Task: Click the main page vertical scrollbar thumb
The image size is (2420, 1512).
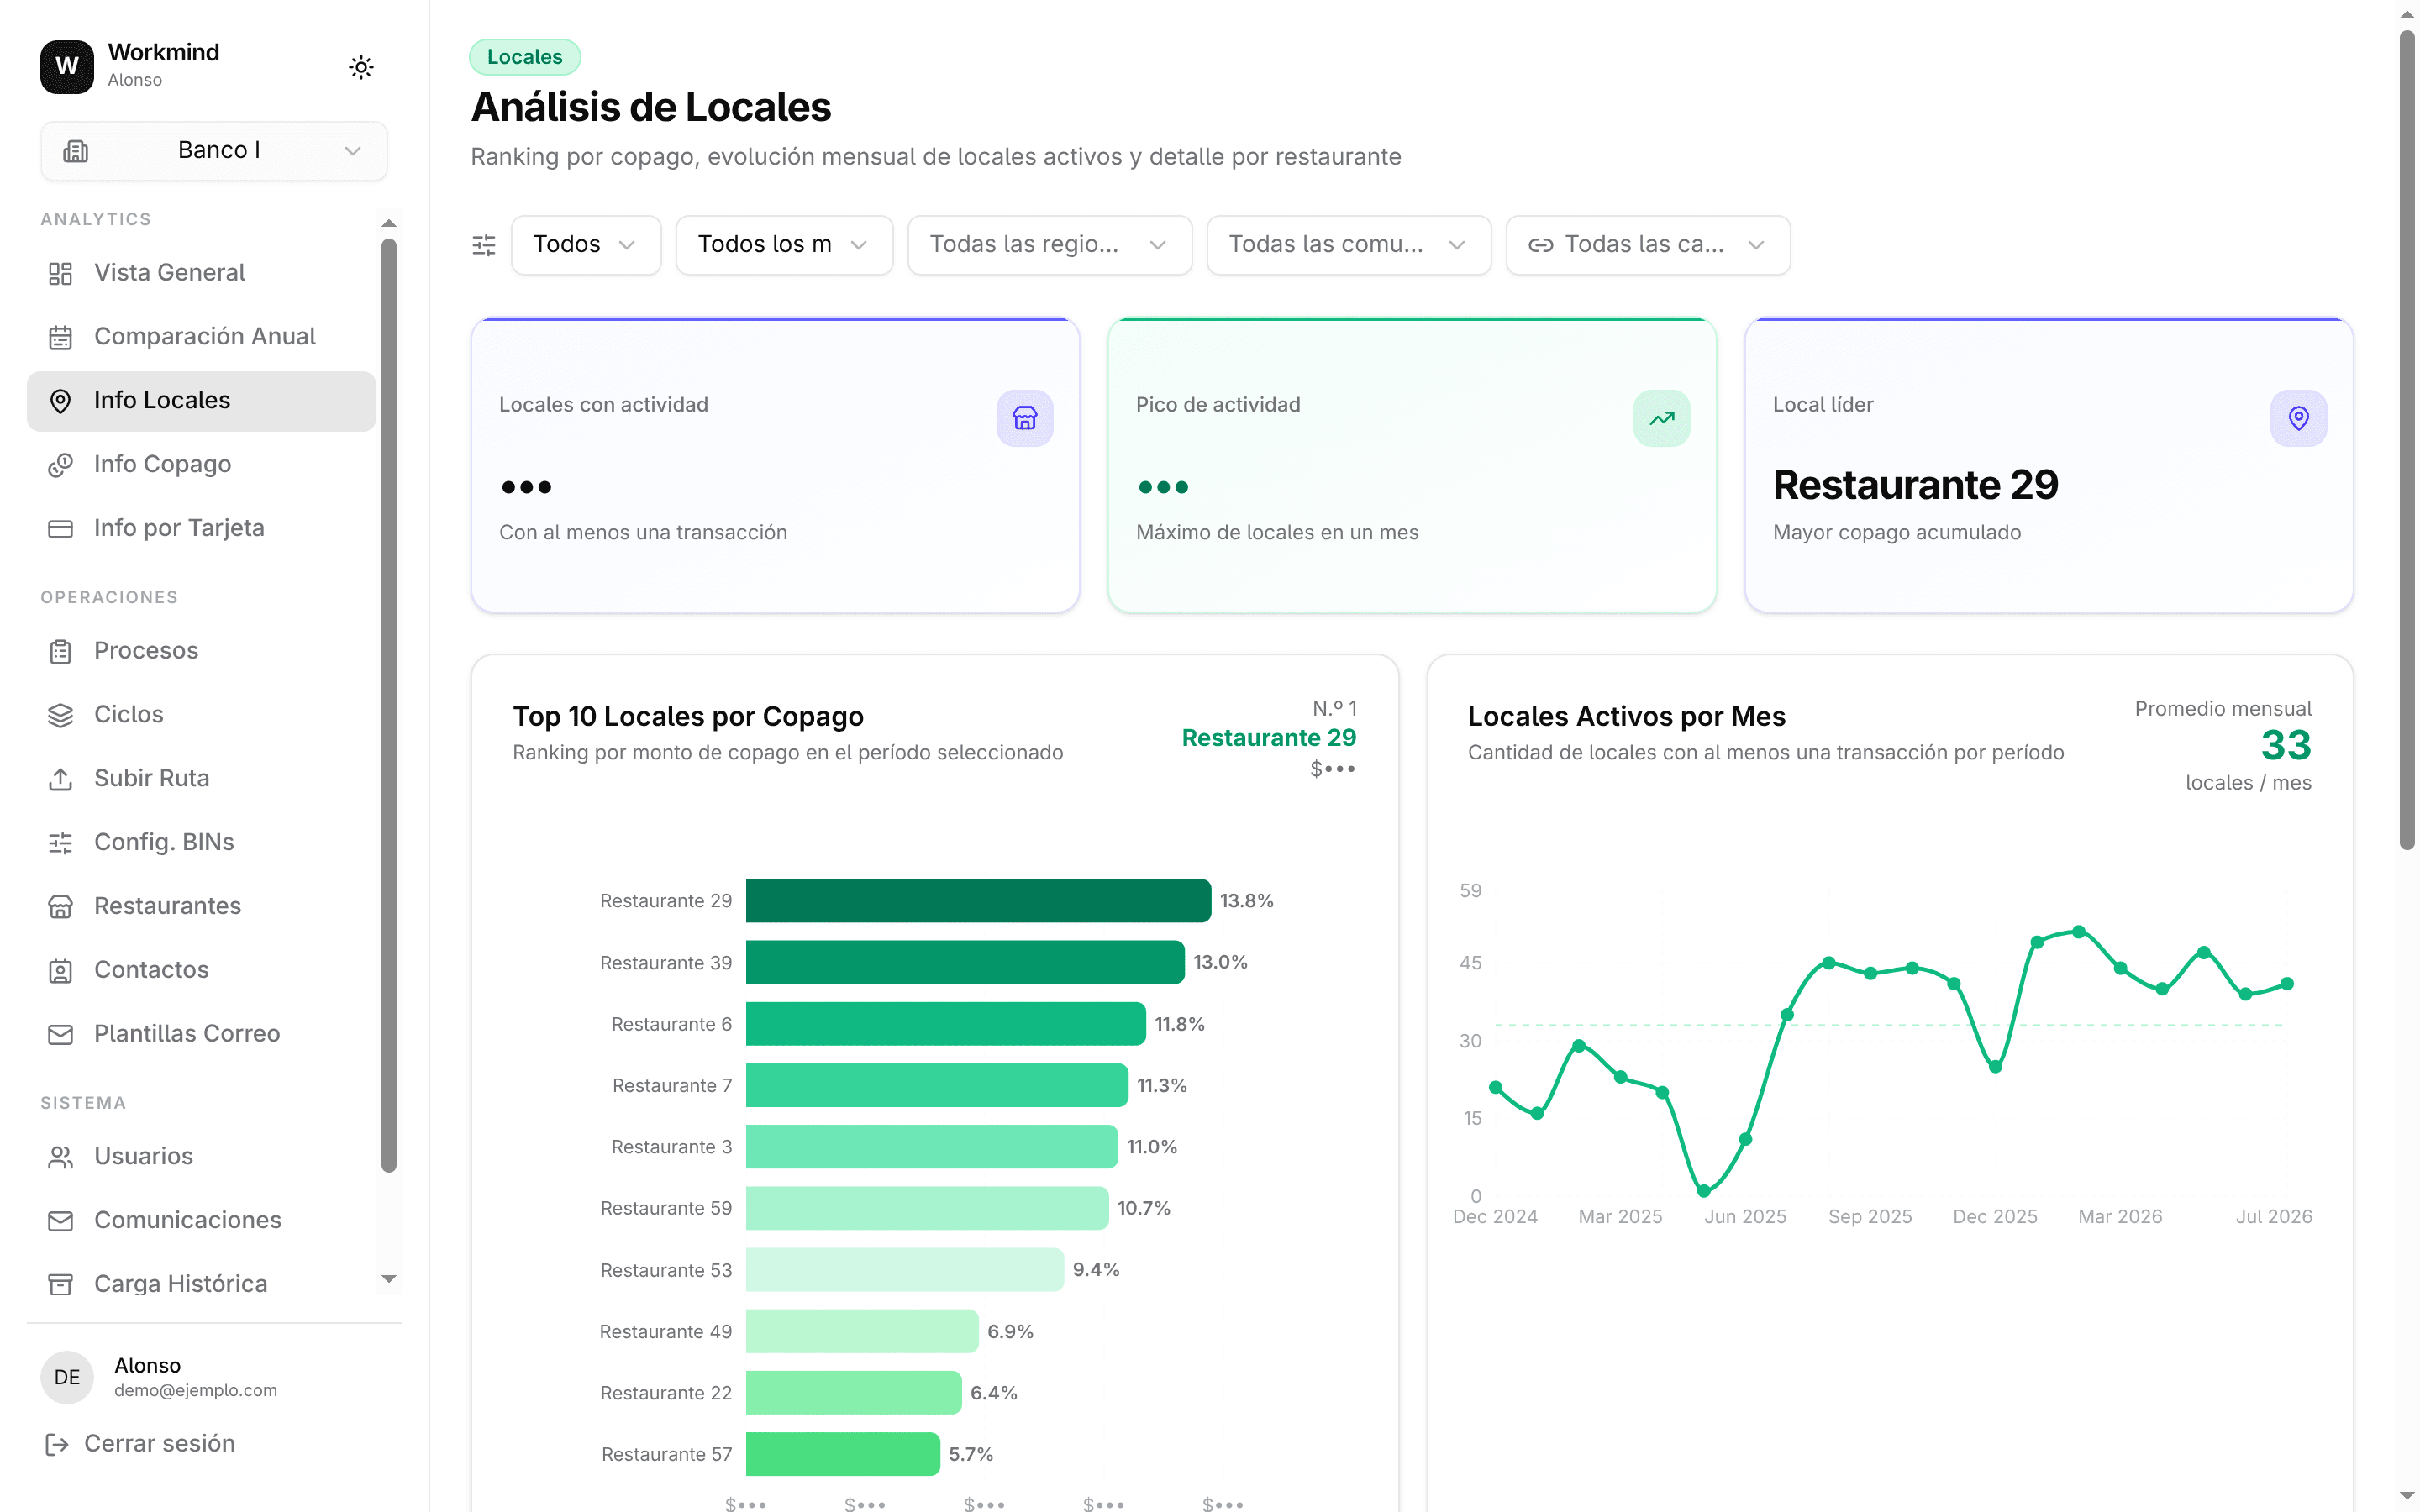Action: (x=2407, y=440)
